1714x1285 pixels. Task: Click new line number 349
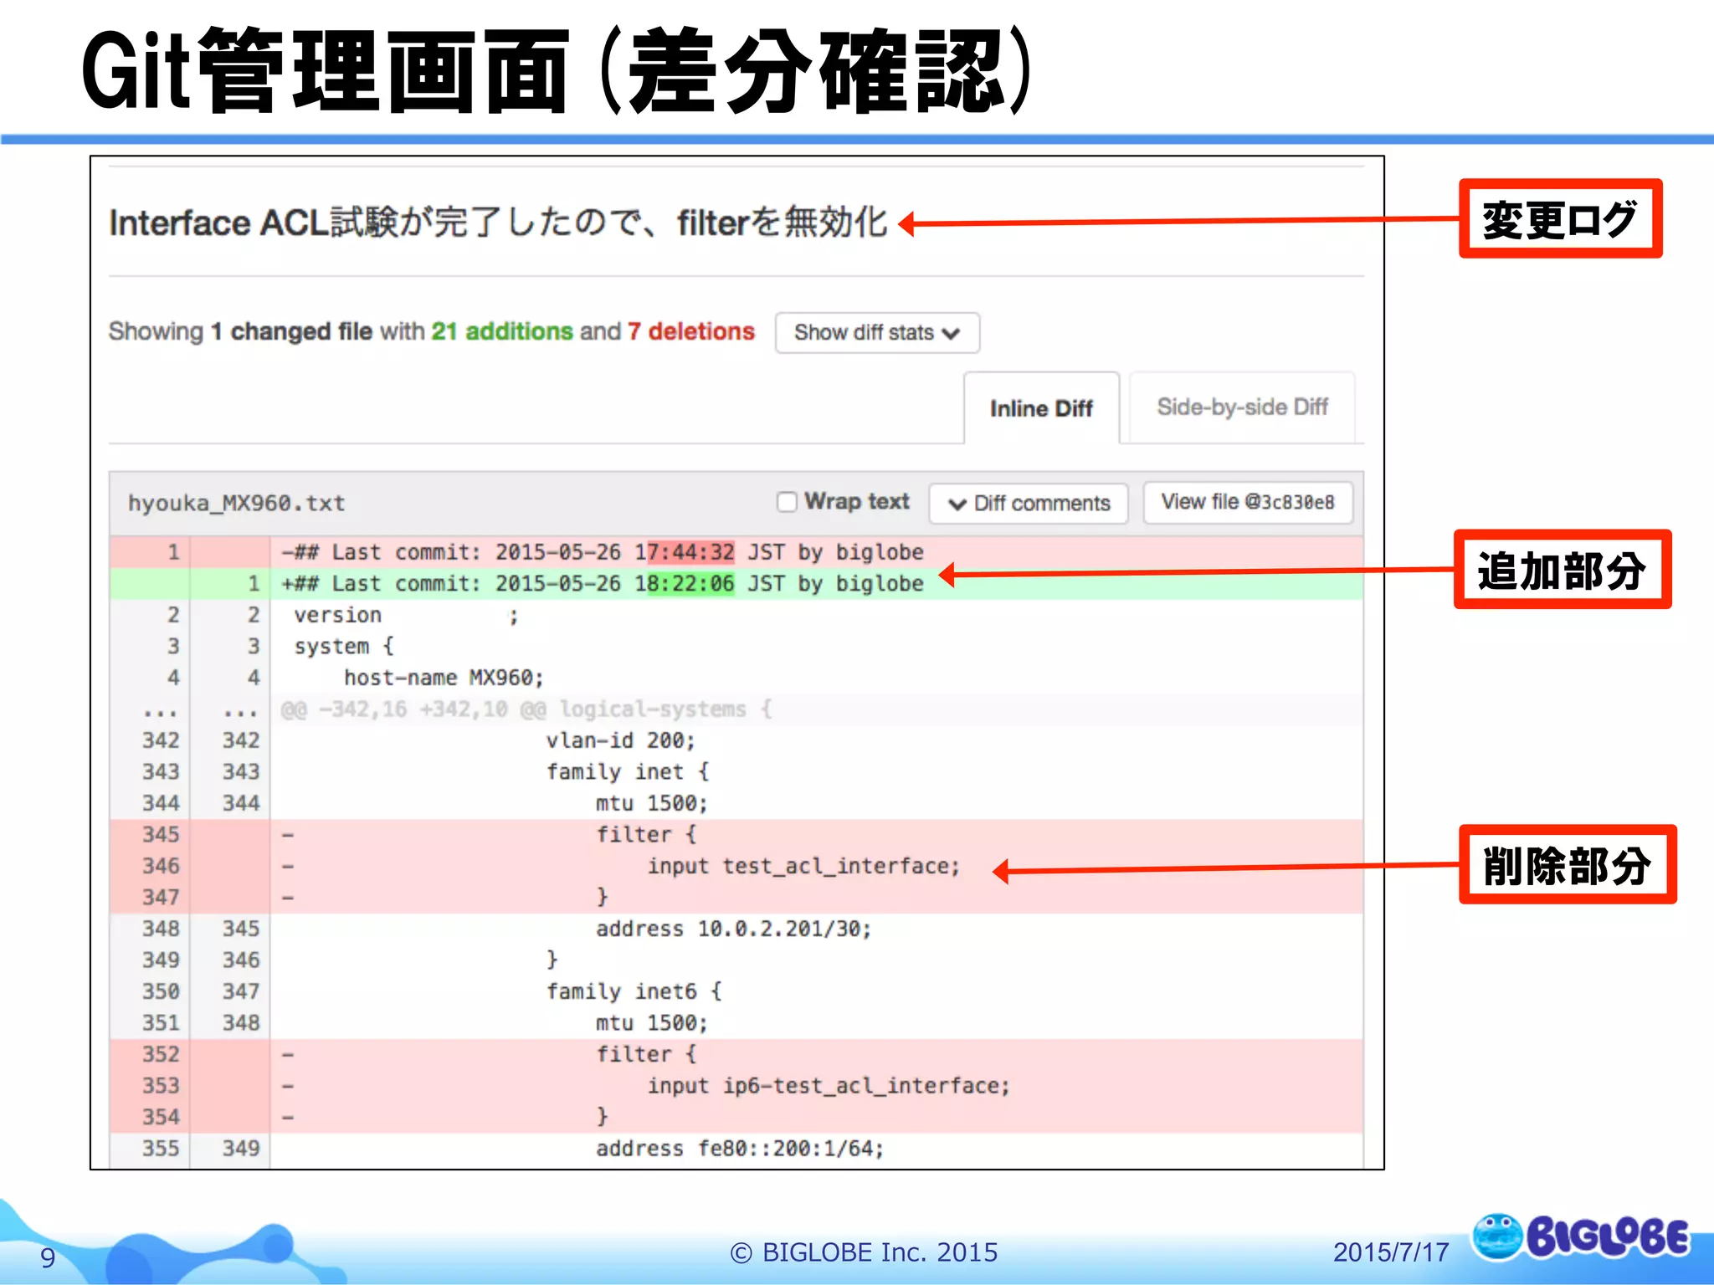coord(241,1149)
